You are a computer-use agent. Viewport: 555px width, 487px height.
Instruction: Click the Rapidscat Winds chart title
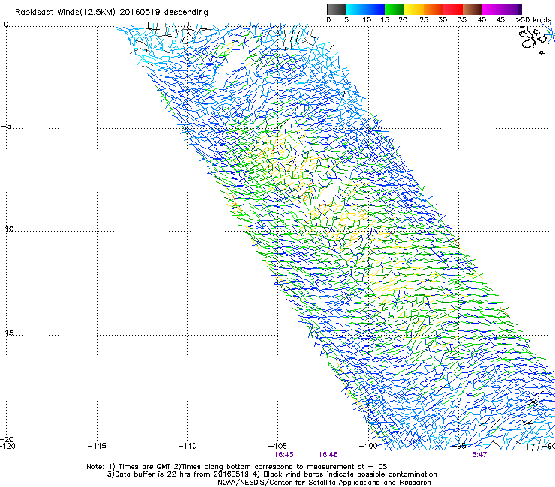pos(112,13)
